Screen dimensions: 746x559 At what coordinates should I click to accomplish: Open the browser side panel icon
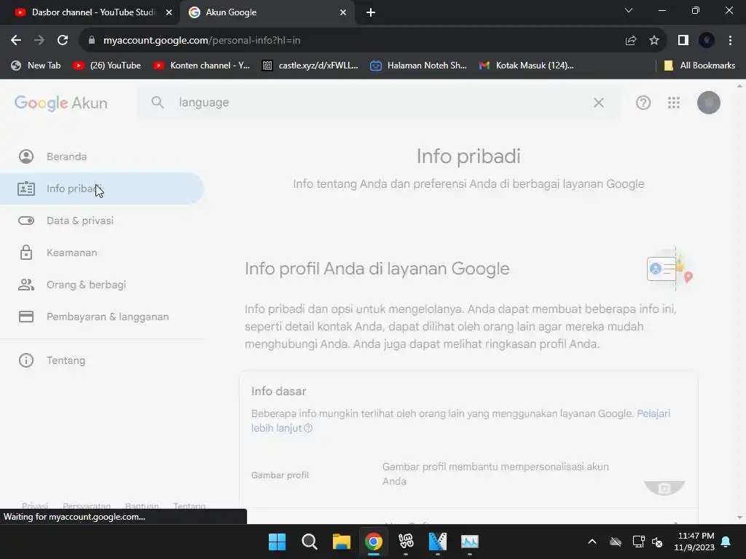[x=683, y=41]
